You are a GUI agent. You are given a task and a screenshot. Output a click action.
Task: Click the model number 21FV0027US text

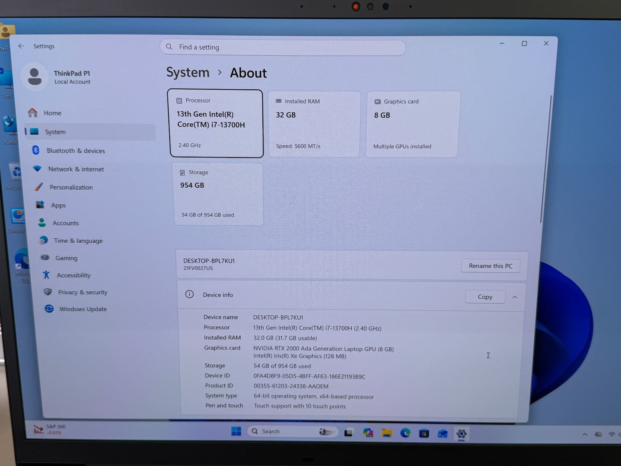(x=198, y=268)
